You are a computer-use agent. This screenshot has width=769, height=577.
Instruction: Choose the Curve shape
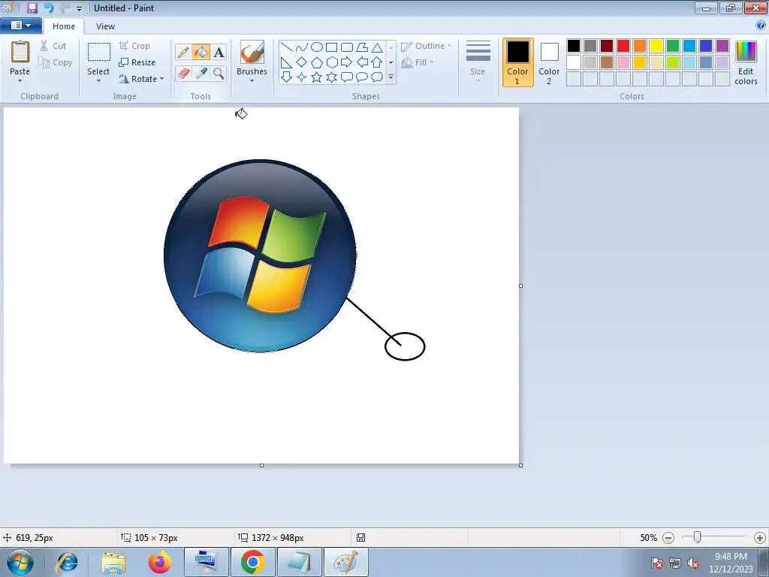point(302,47)
